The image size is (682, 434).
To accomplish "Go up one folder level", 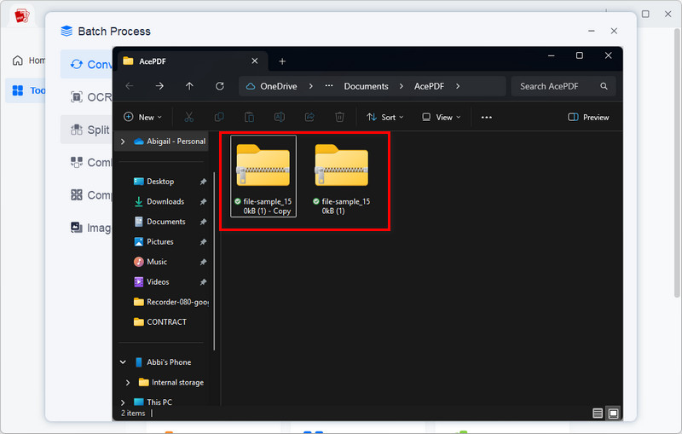I will point(189,86).
